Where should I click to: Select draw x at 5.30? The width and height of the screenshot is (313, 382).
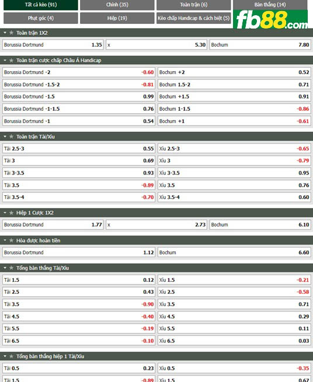156,45
